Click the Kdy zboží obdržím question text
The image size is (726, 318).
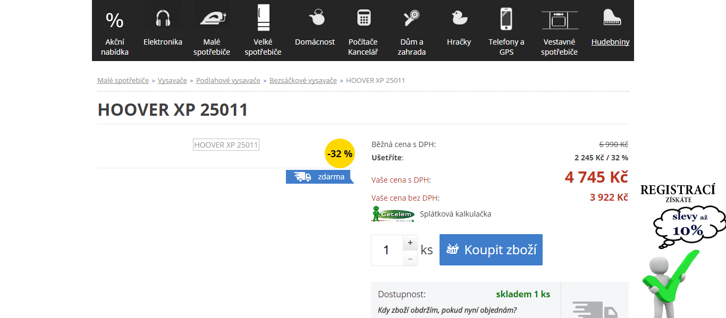click(x=448, y=310)
